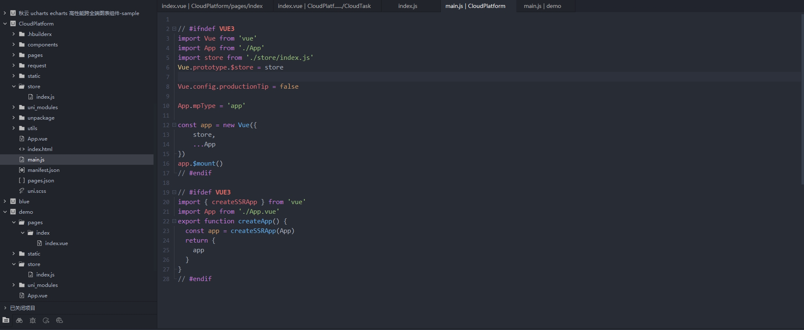The image size is (804, 330).
Task: Click the './store/index.js' import string
Action: (x=280, y=58)
